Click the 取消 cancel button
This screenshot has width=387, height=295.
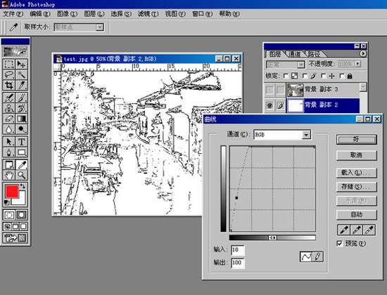click(x=357, y=155)
